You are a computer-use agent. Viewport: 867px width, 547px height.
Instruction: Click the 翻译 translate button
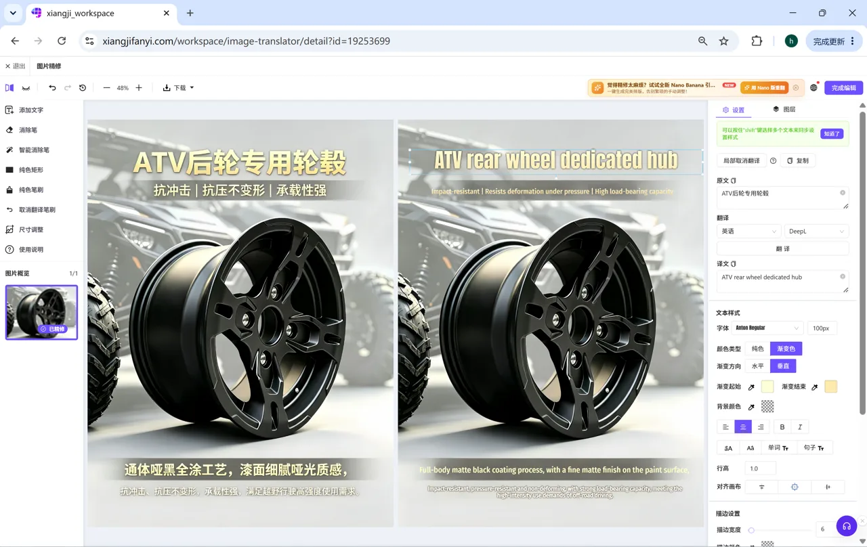(783, 249)
